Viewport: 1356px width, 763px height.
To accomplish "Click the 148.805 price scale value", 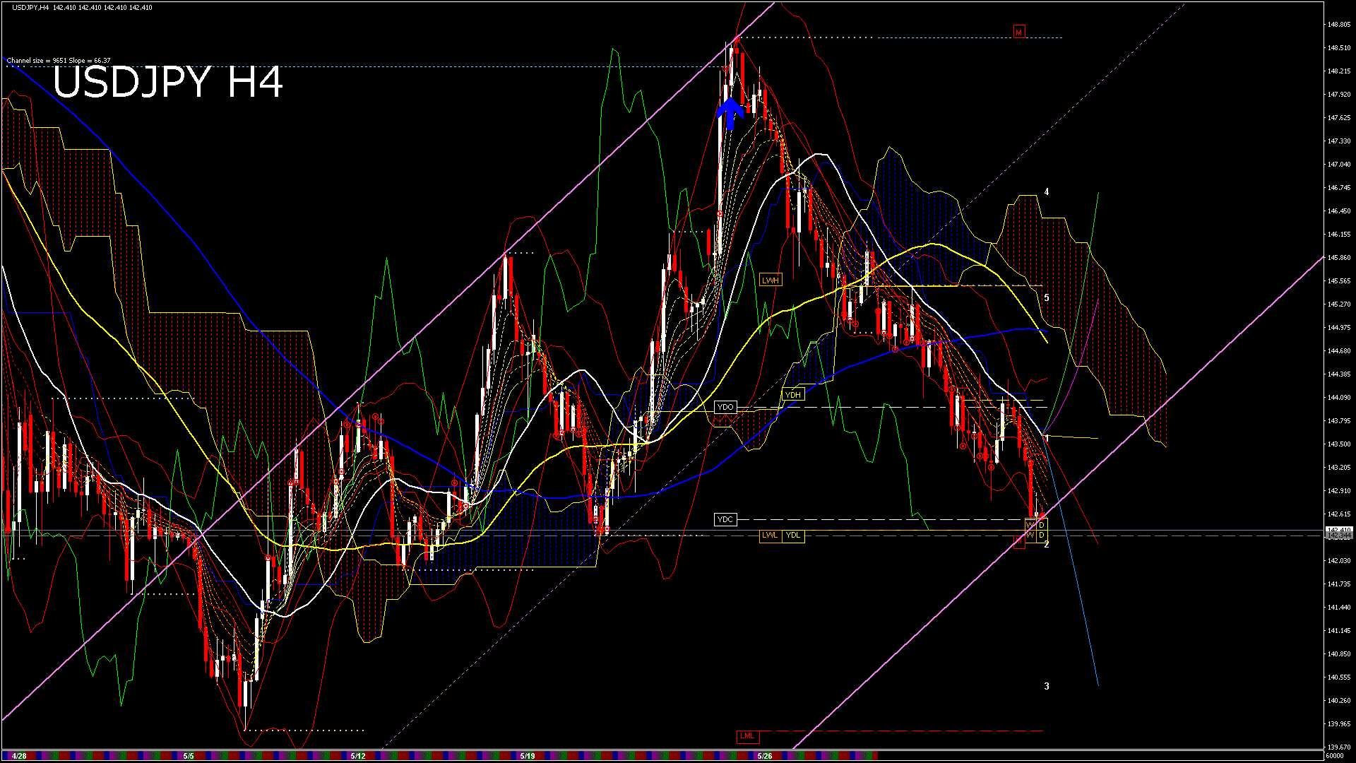I will click(x=1338, y=25).
